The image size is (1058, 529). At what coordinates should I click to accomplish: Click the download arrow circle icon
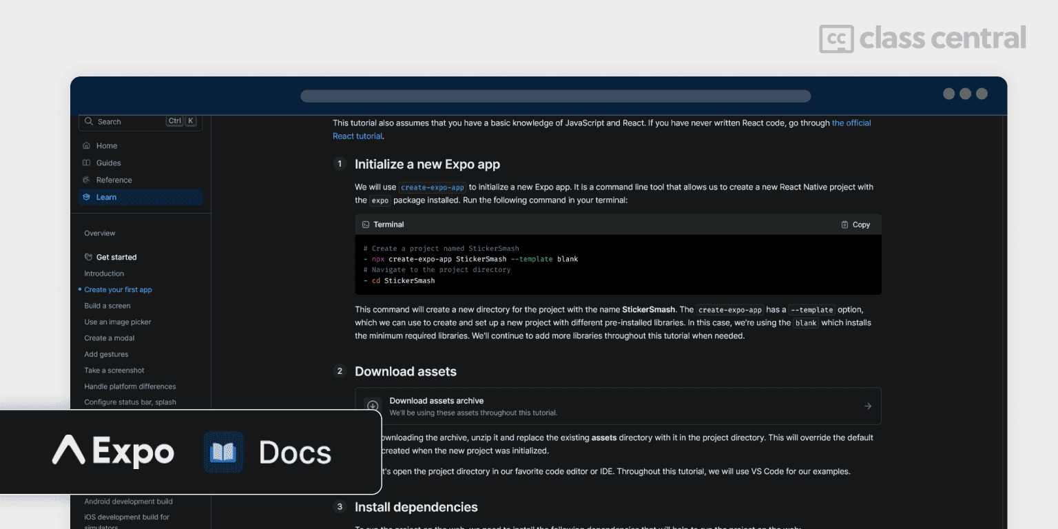pos(373,406)
